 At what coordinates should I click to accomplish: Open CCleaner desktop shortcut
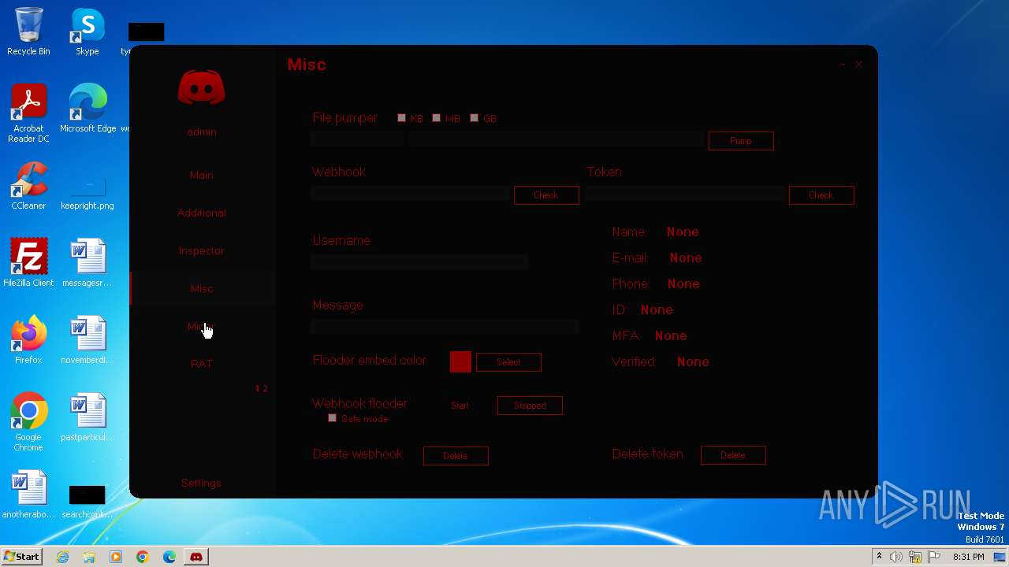(x=28, y=186)
